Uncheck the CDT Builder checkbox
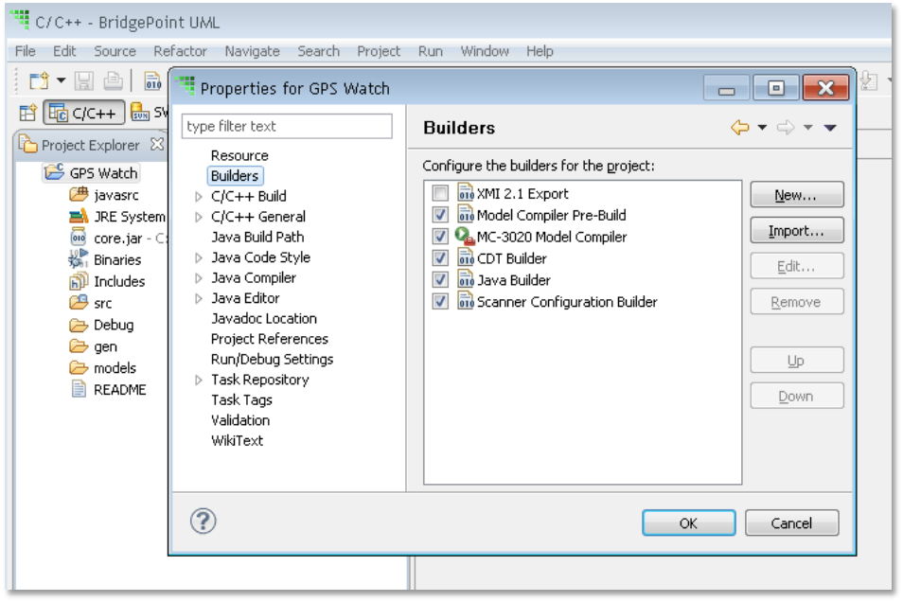The width and height of the screenshot is (903, 602). (x=440, y=258)
